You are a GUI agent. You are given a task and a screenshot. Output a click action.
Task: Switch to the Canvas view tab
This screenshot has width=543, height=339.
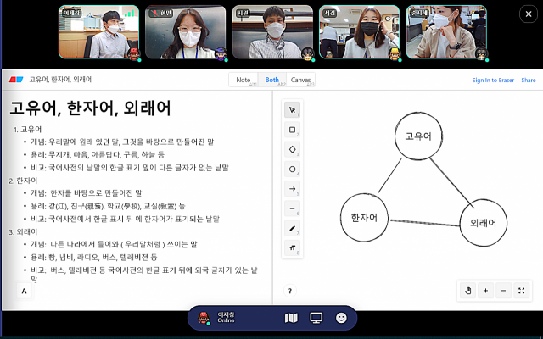pos(300,80)
